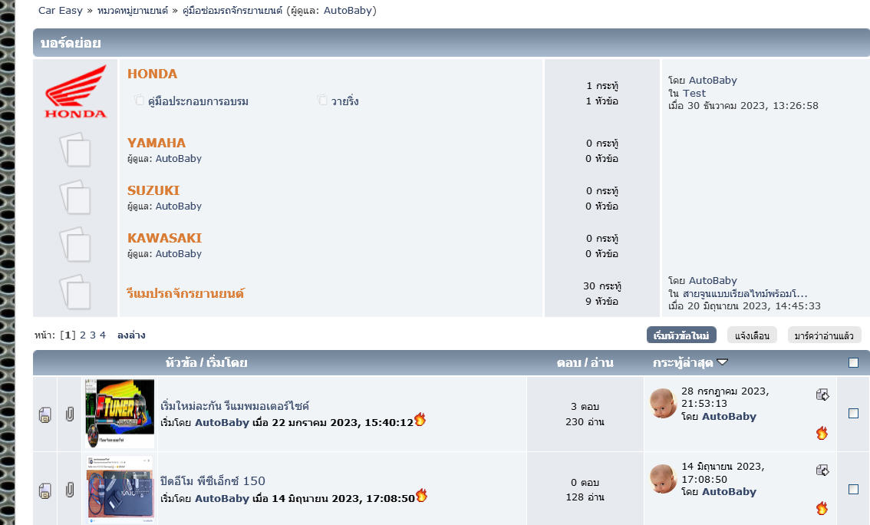Check the box for รีแมพมอเตอร์ไซค์ topic
The image size is (870, 525).
tap(853, 414)
